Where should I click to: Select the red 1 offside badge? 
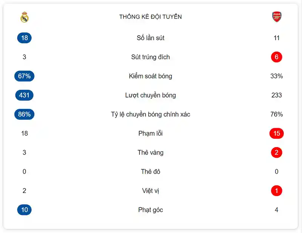click(277, 191)
